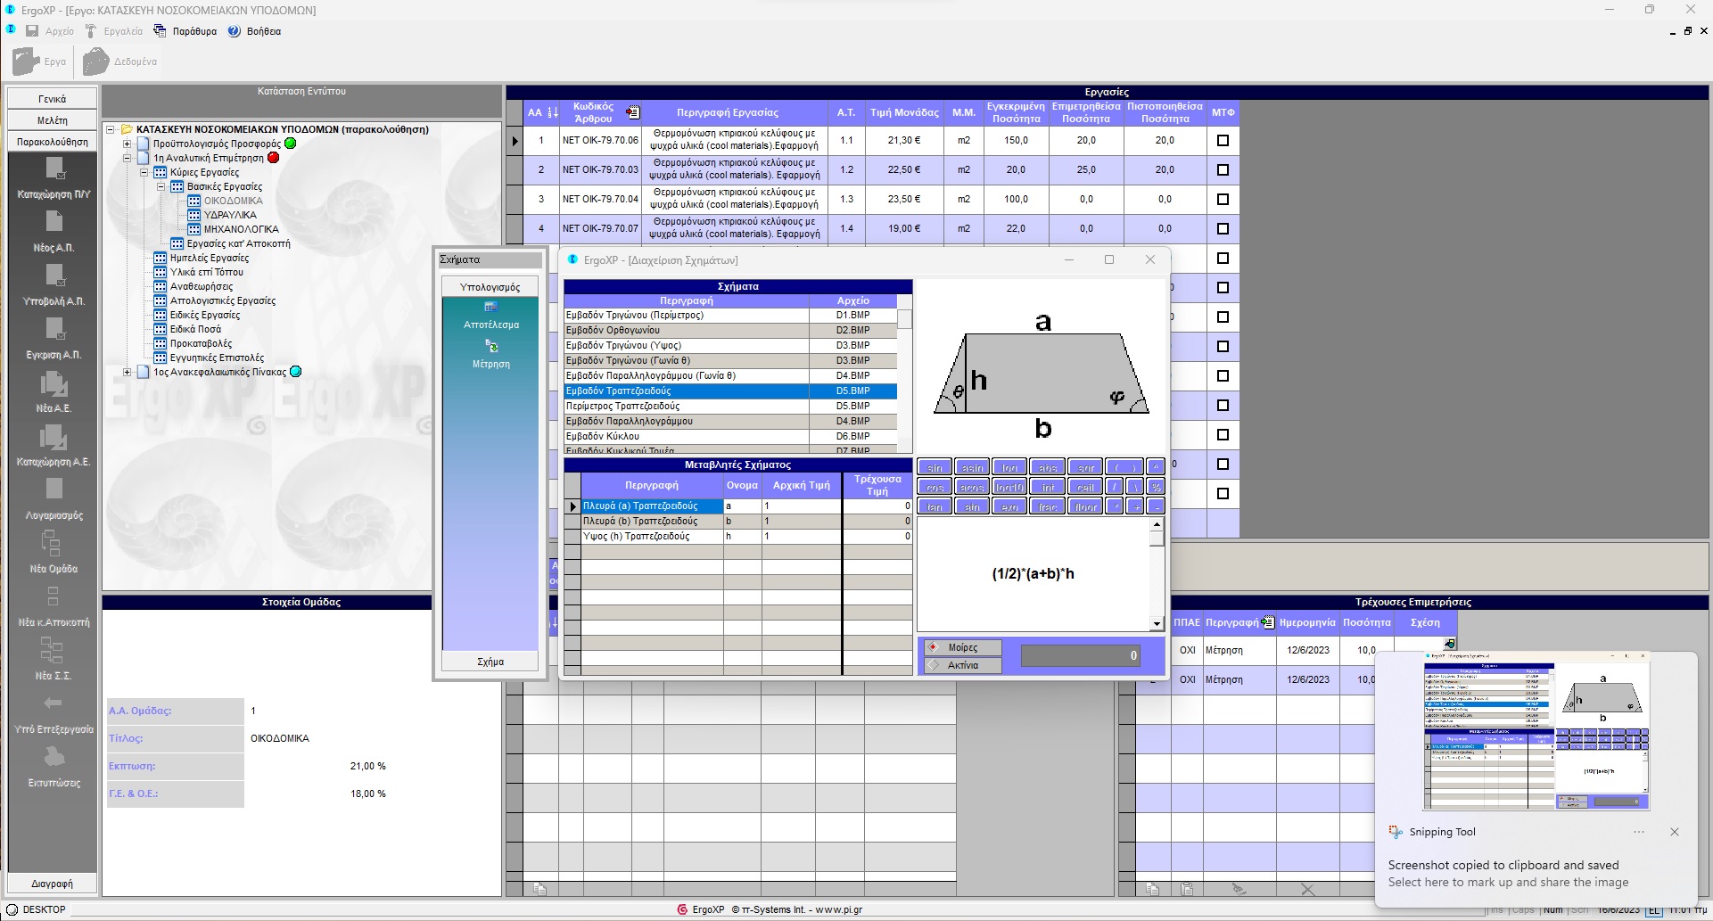Expand the 1ος Ανακεφαλαιωτικός Πίνακας node
The height and width of the screenshot is (921, 1713).
click(127, 372)
